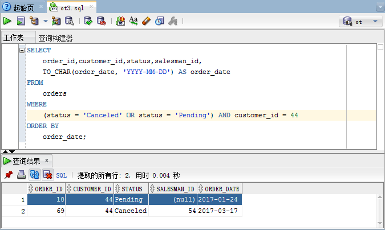Sort by the SALESMAN_ID column header
385x230 pixels.
(175, 188)
